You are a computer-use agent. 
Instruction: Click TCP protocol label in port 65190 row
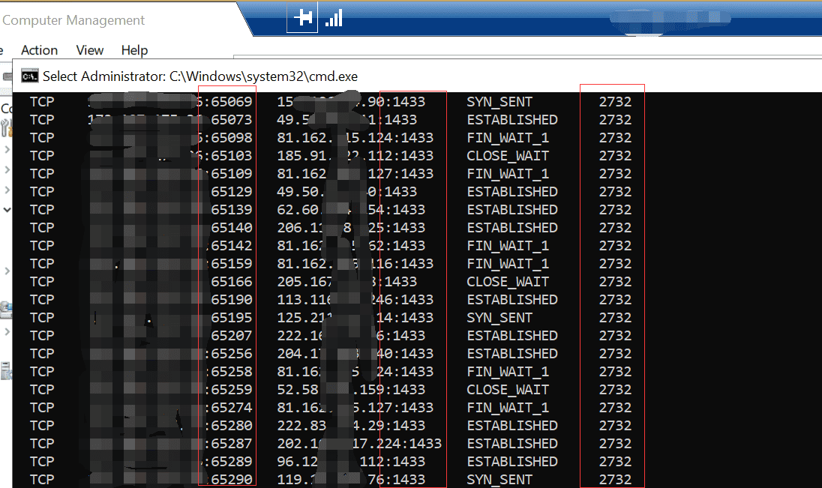[42, 300]
